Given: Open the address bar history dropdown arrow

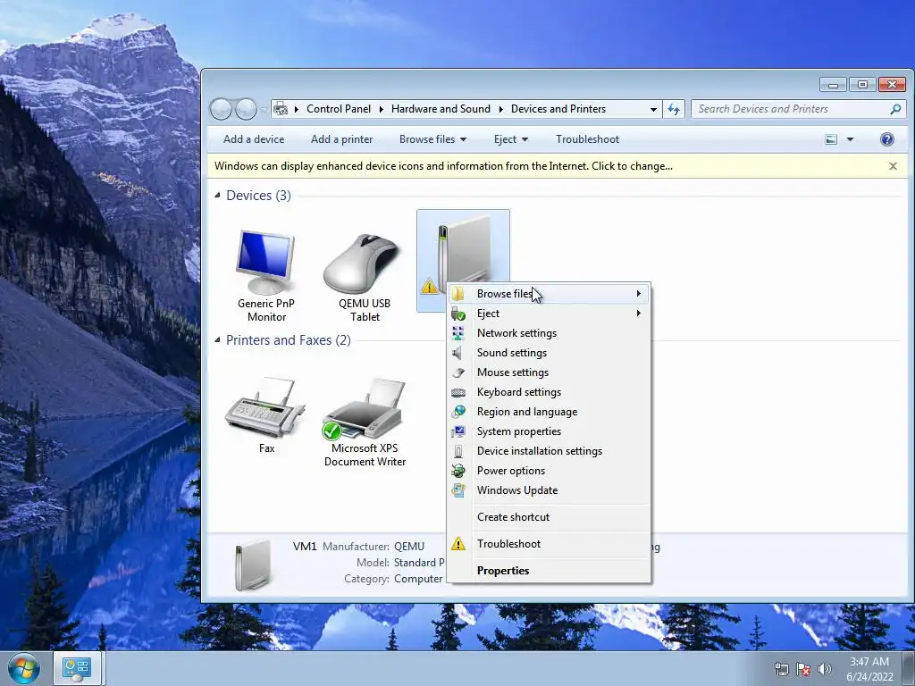Looking at the screenshot, I should 653,109.
